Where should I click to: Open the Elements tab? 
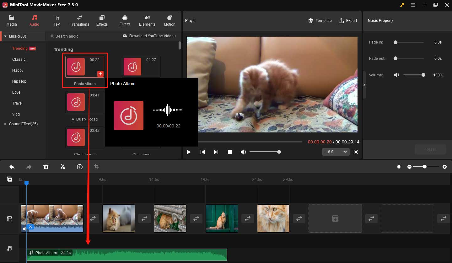click(147, 21)
